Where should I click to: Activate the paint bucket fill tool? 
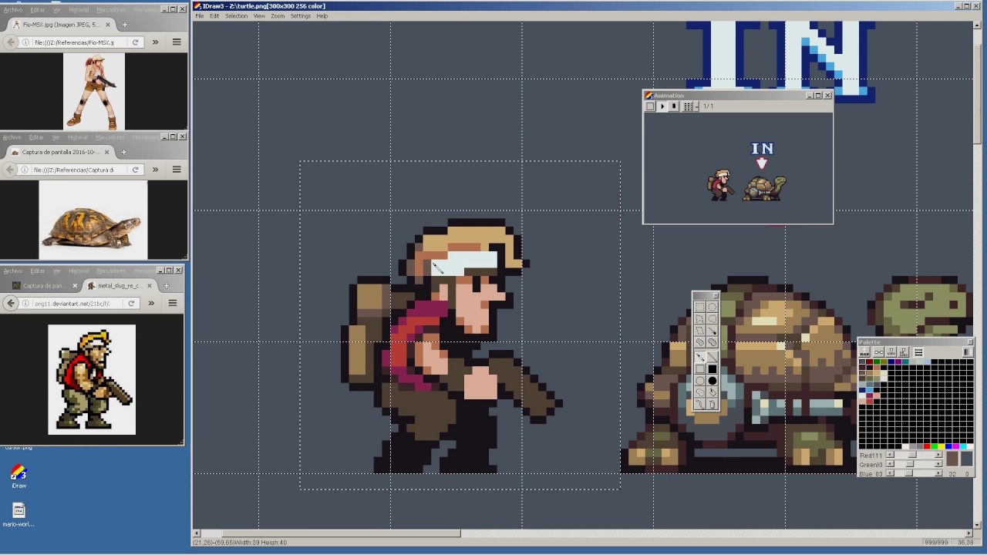click(712, 392)
